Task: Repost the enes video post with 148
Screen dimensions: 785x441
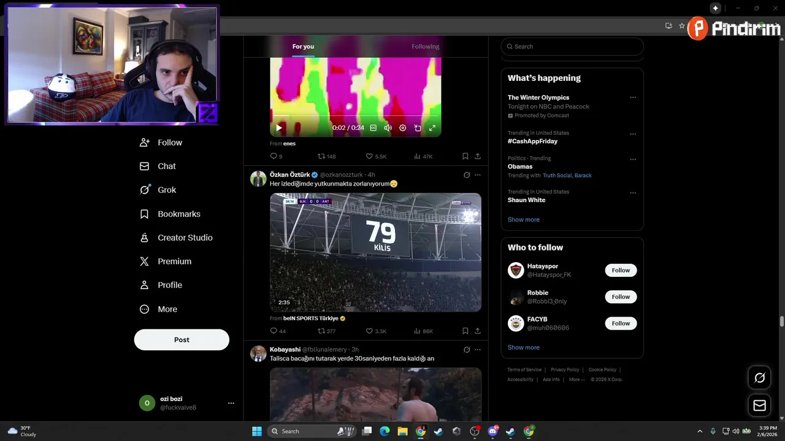Action: click(x=326, y=156)
